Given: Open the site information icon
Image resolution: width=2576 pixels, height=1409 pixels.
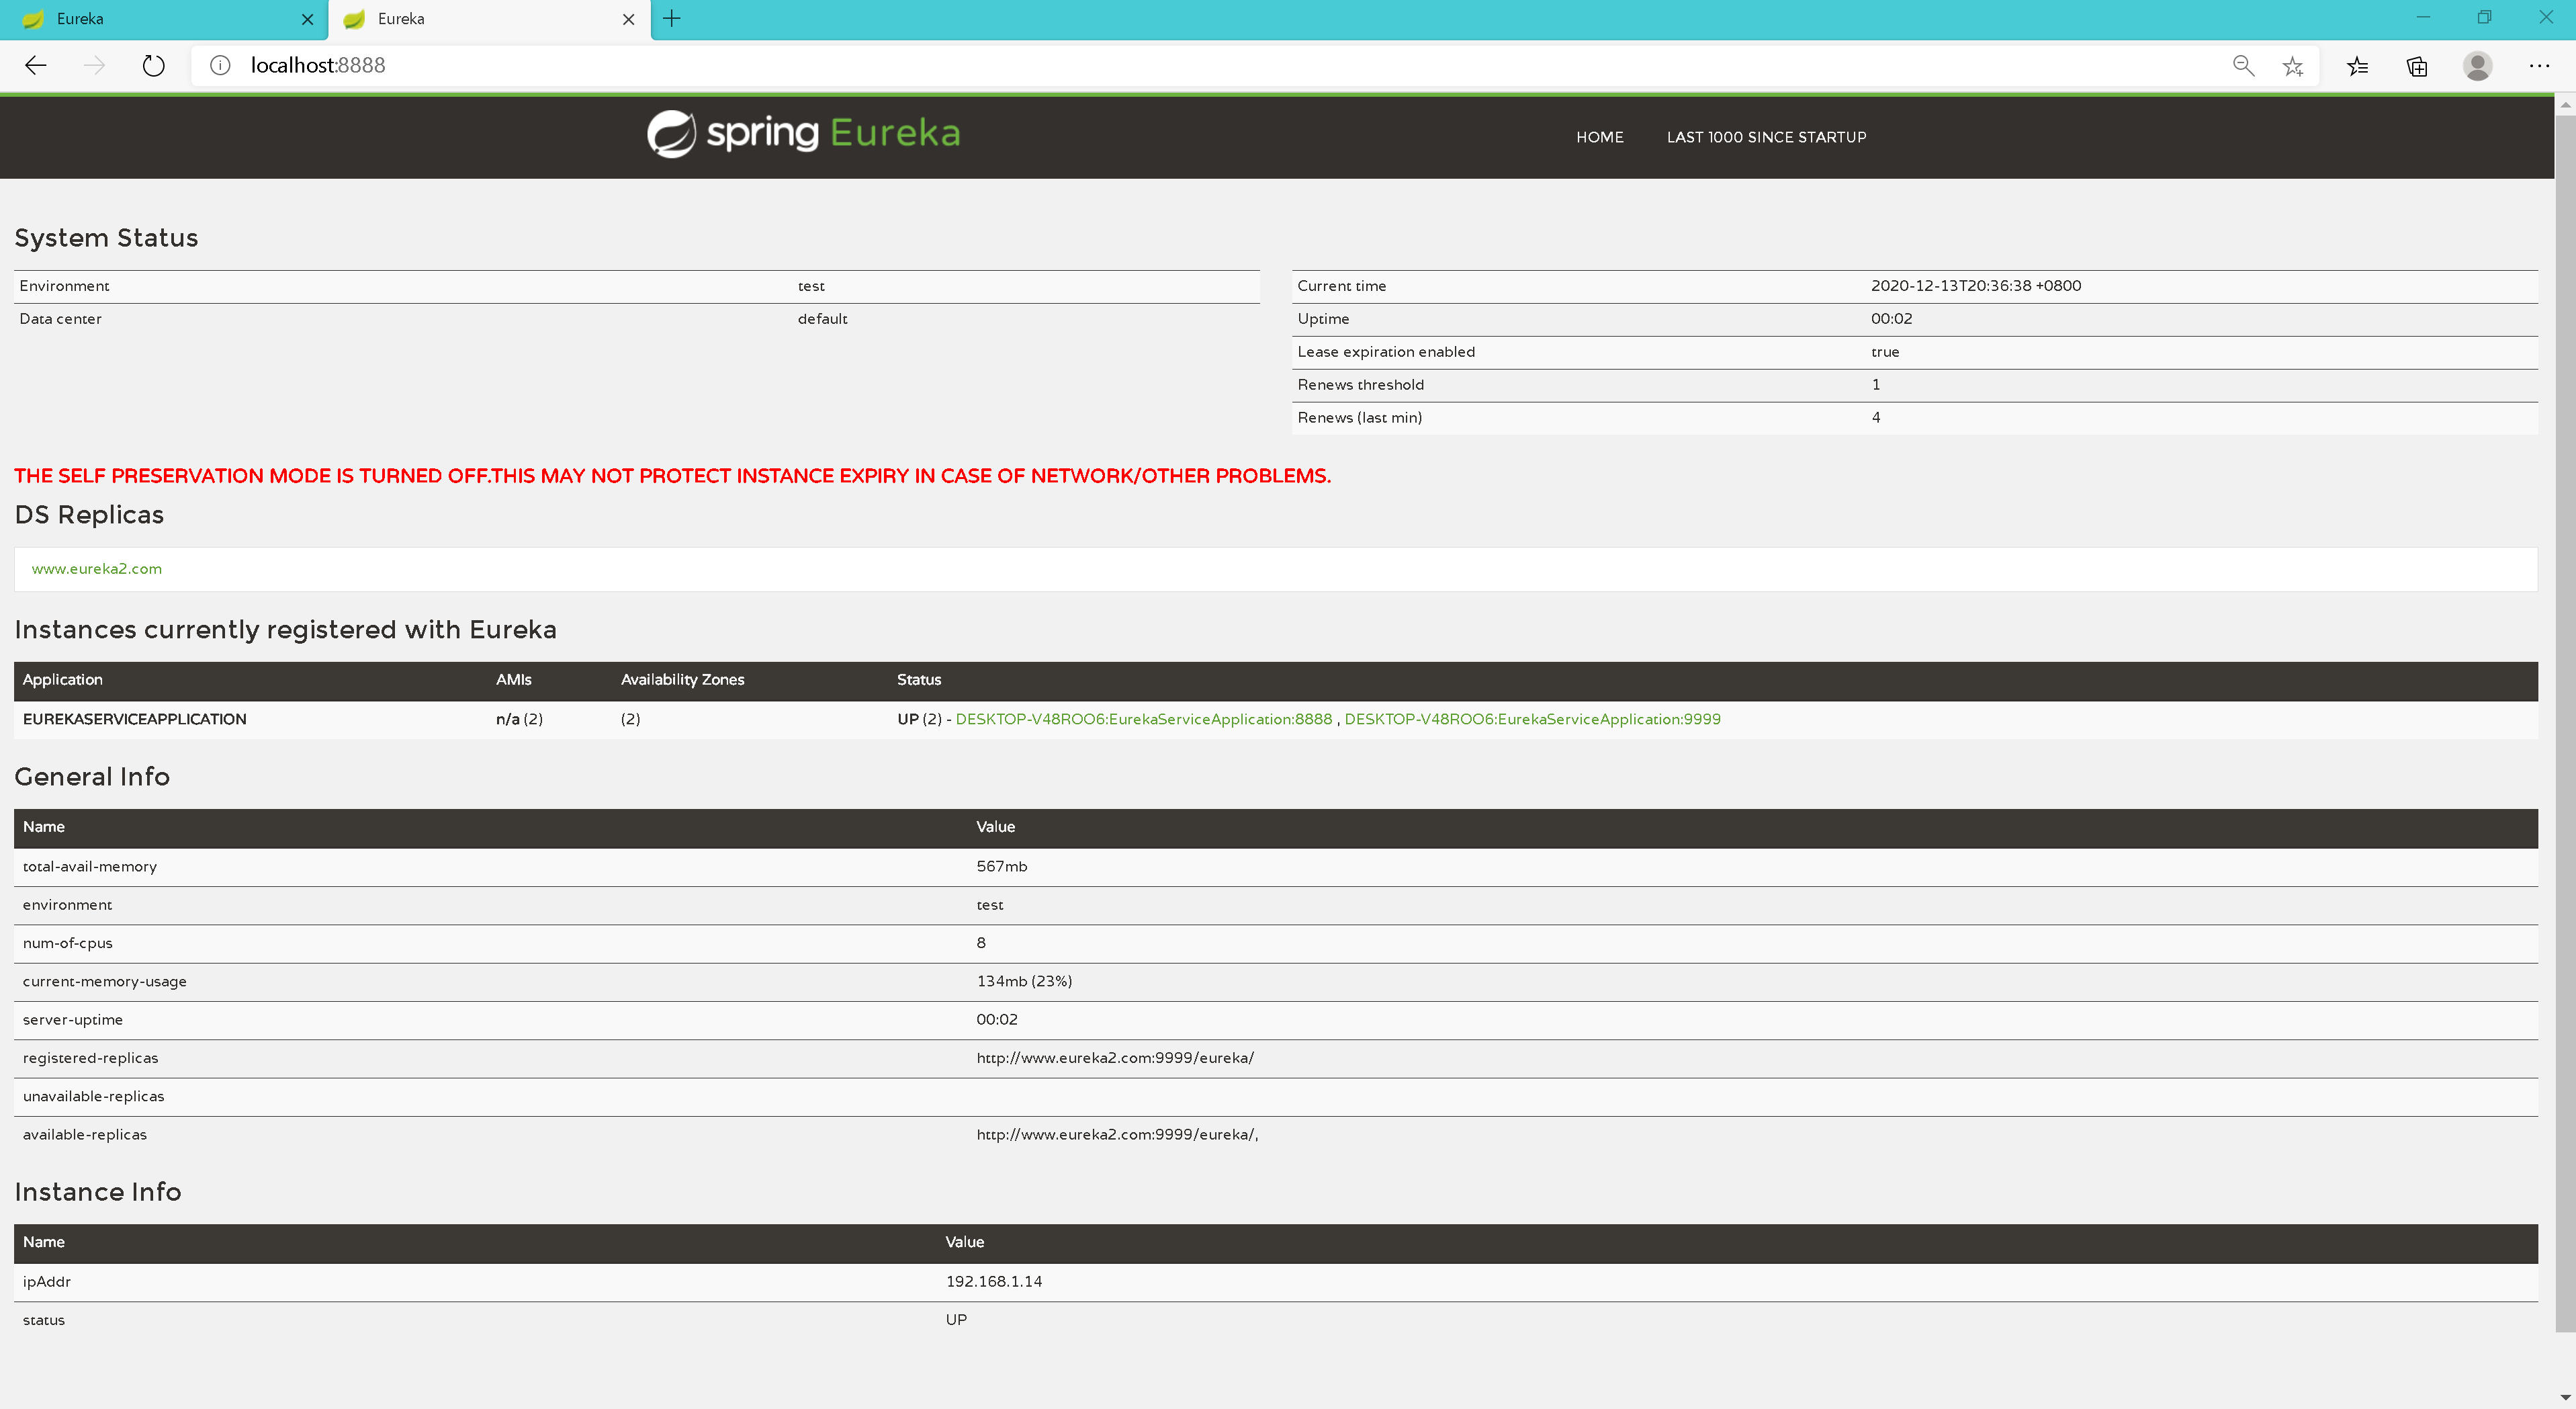Looking at the screenshot, I should pyautogui.click(x=220, y=66).
